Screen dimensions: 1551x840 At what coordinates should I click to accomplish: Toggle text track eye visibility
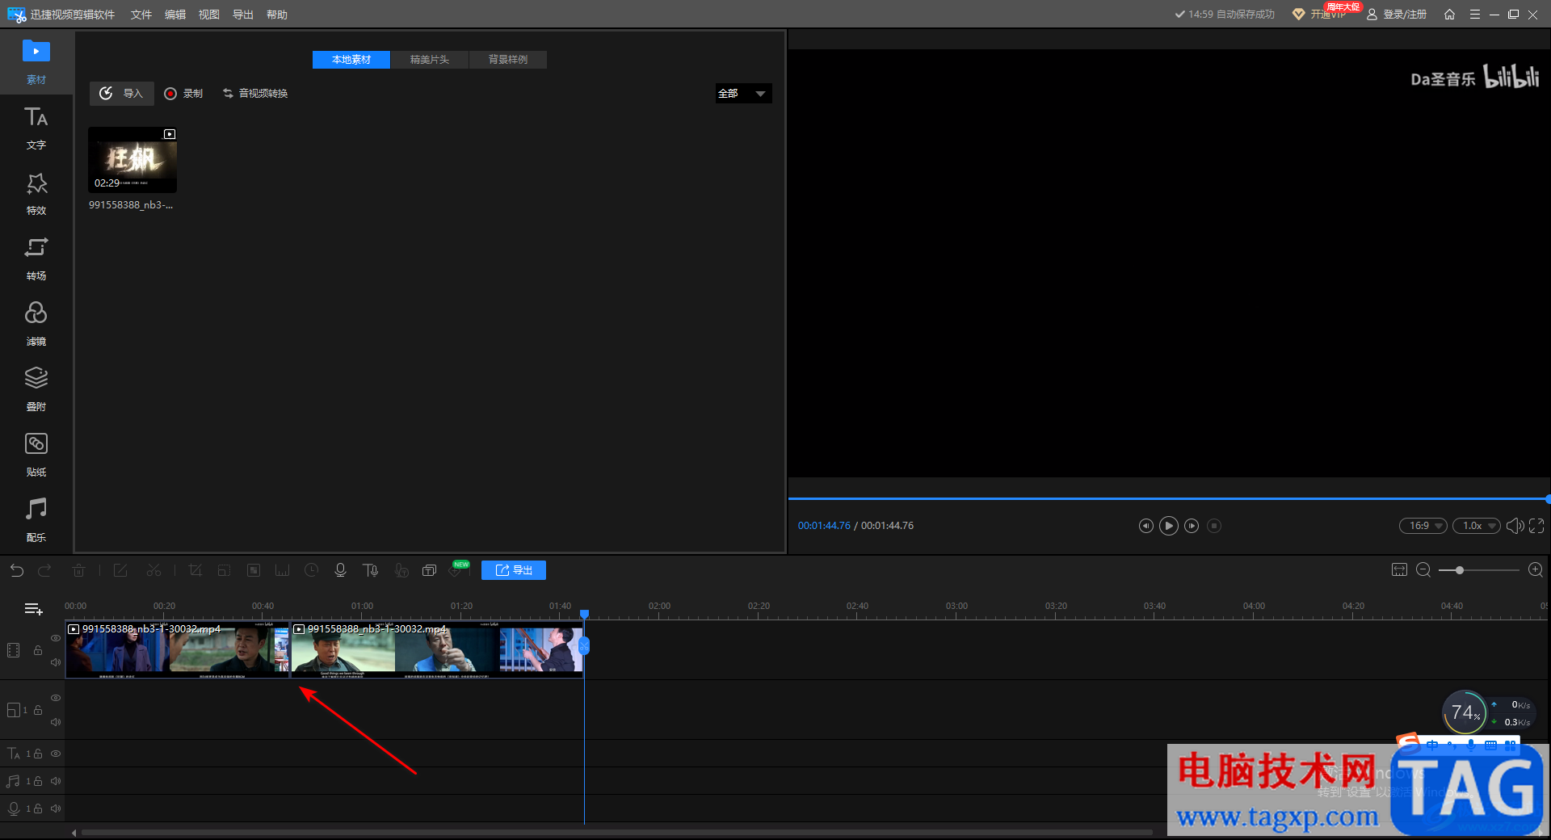(56, 754)
